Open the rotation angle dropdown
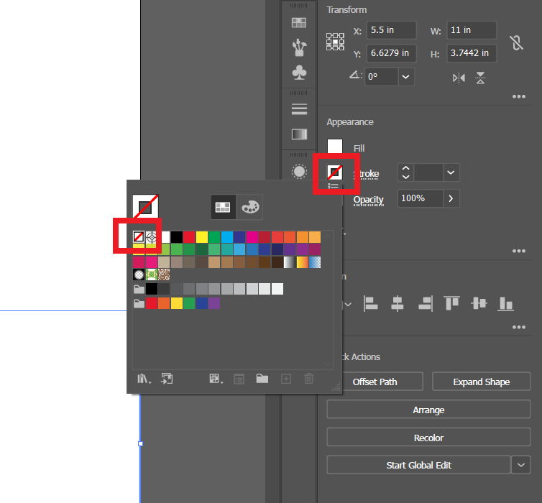Viewport: 542px width, 503px height. [406, 77]
